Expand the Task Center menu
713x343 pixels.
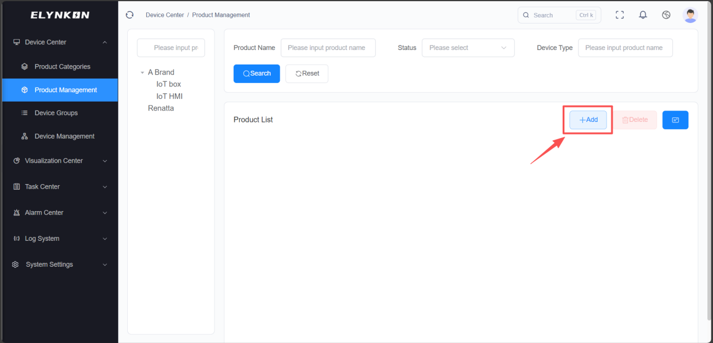59,186
